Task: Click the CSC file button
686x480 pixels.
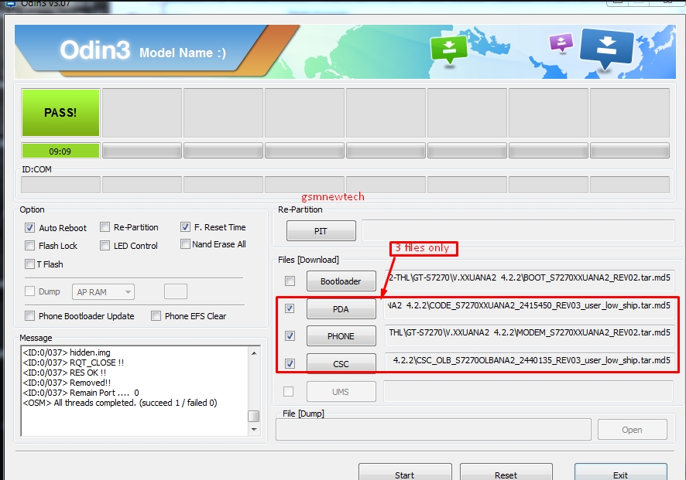Action: coord(341,363)
